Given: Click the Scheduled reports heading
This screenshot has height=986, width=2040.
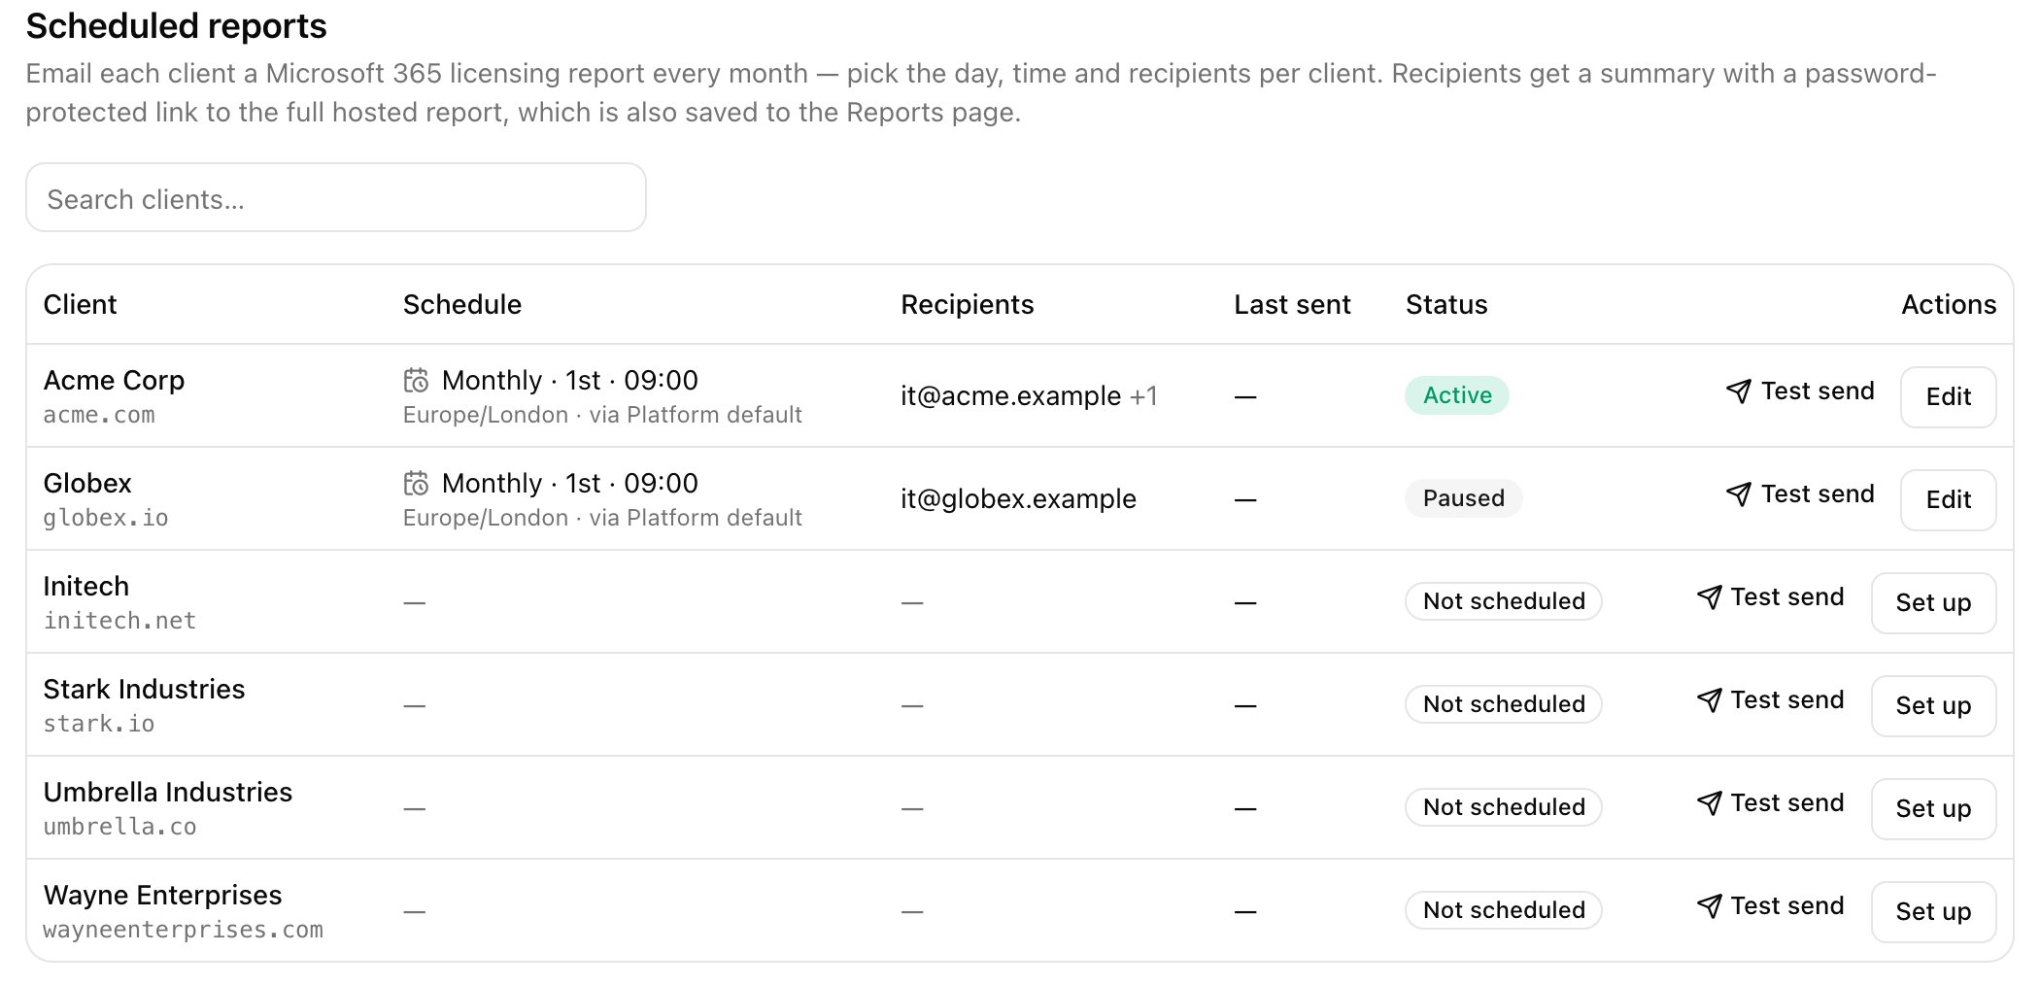Looking at the screenshot, I should coord(176,26).
